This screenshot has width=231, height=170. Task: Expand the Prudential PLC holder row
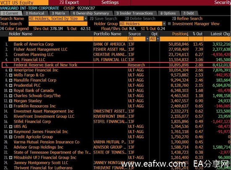tap(10, 85)
